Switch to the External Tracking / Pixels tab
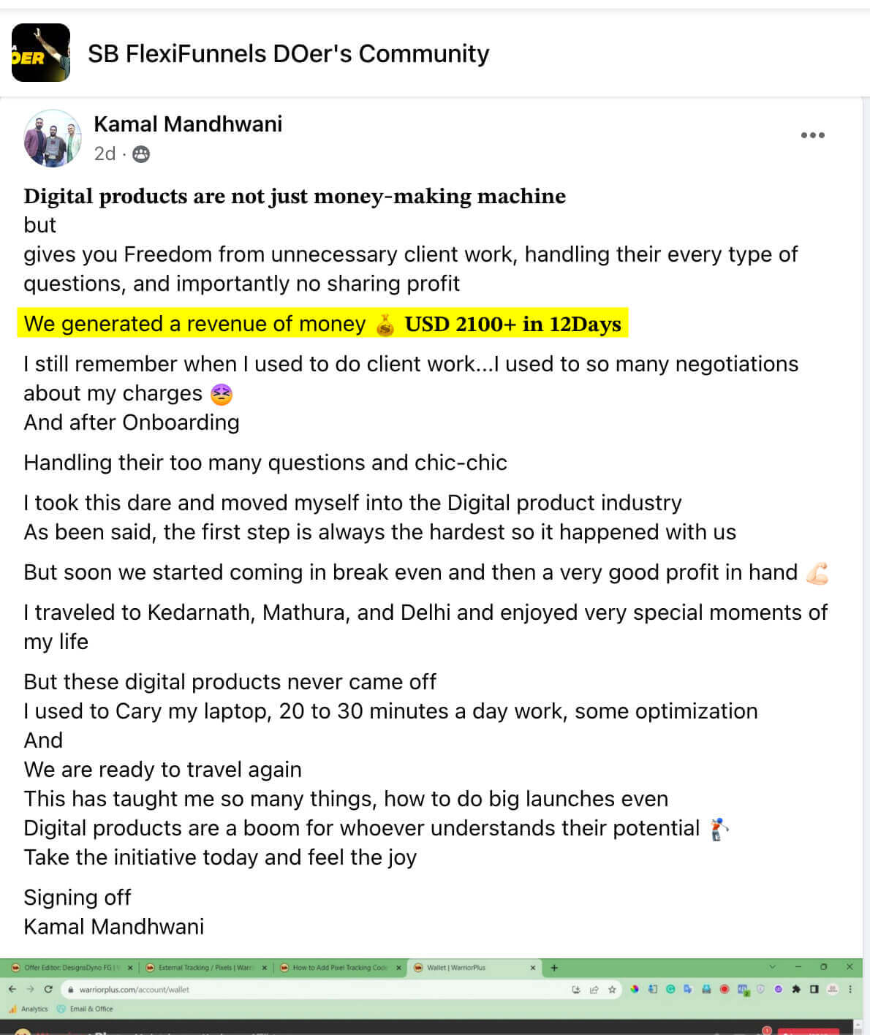This screenshot has width=870, height=1035. [205, 966]
